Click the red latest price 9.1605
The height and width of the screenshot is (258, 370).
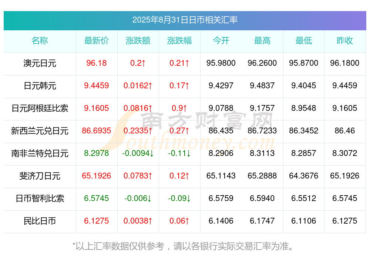coord(97,108)
